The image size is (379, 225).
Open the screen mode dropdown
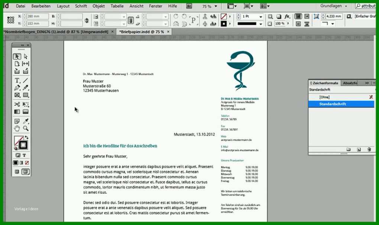[x=249, y=6]
